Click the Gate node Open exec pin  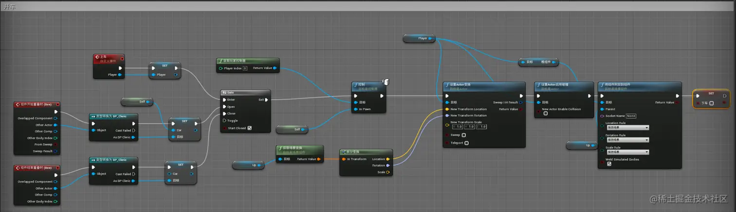click(x=224, y=107)
